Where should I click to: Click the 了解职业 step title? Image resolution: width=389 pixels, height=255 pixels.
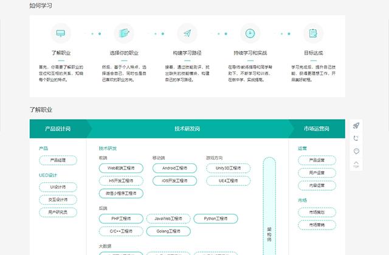pos(61,53)
